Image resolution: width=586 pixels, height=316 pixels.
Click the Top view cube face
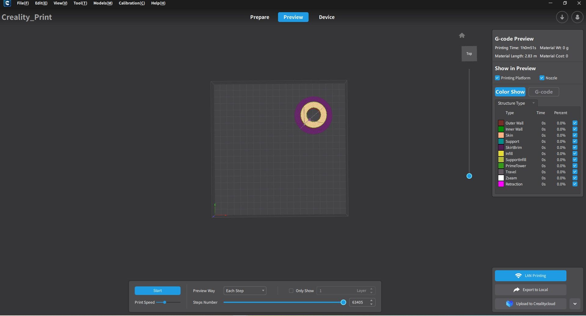[469, 54]
